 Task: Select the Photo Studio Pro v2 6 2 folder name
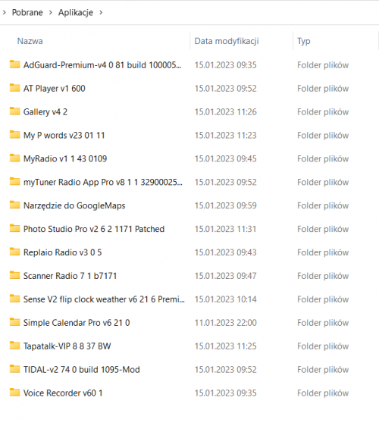click(x=94, y=229)
